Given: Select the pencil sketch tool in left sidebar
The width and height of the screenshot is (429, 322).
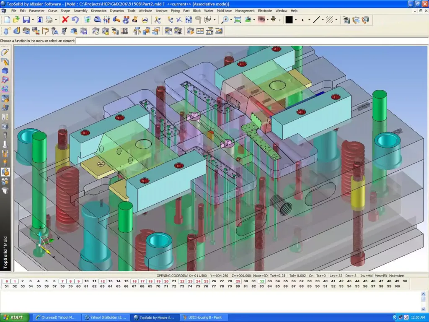Looking at the screenshot, I should 5,52.
